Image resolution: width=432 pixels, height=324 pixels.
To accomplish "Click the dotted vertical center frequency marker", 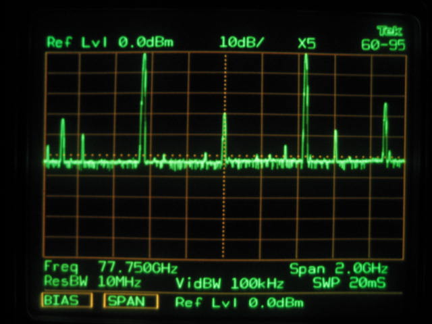I will [225, 156].
